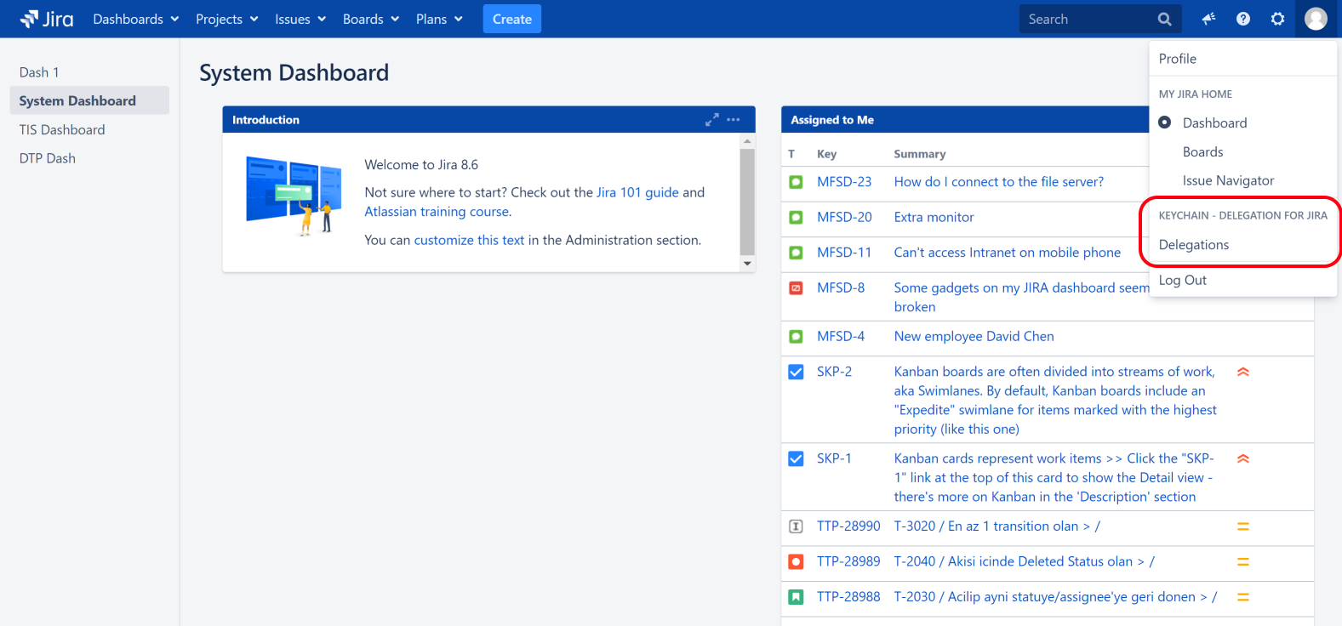Choose Log Out from the user menu

(1183, 280)
